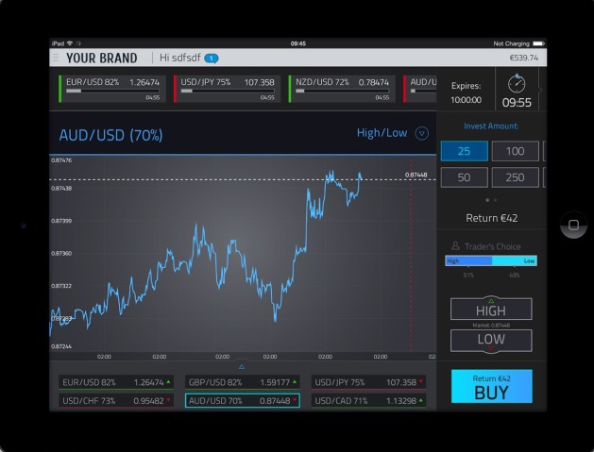Click the Trader's Choice person icon
594x452 pixels.
click(x=455, y=245)
